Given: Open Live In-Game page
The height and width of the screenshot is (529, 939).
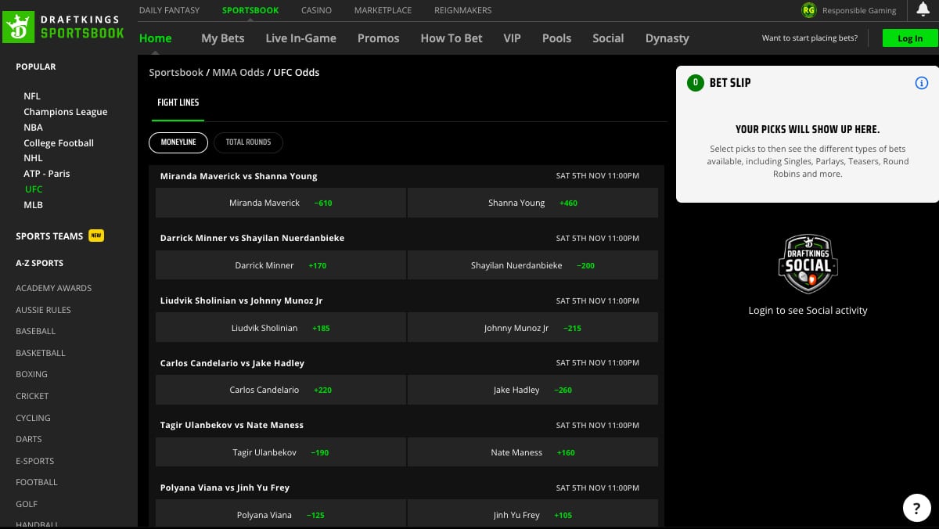Looking at the screenshot, I should [300, 38].
